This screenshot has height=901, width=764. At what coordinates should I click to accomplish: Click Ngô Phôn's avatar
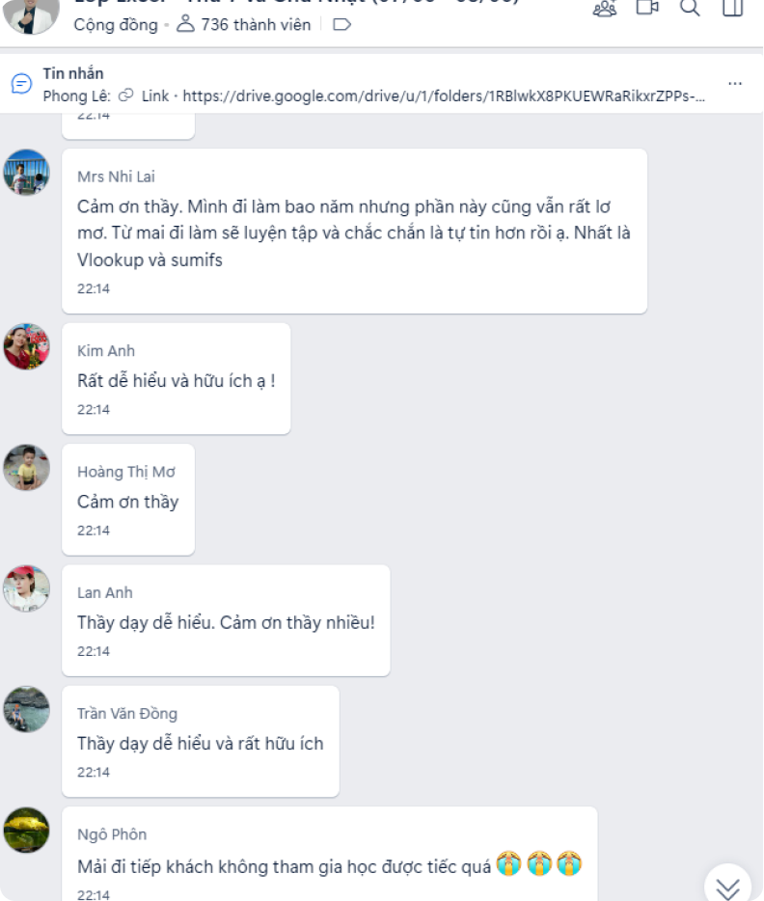click(26, 831)
